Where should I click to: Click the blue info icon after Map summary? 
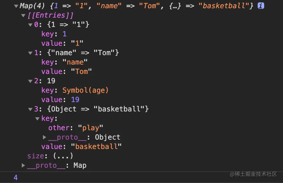point(261,6)
